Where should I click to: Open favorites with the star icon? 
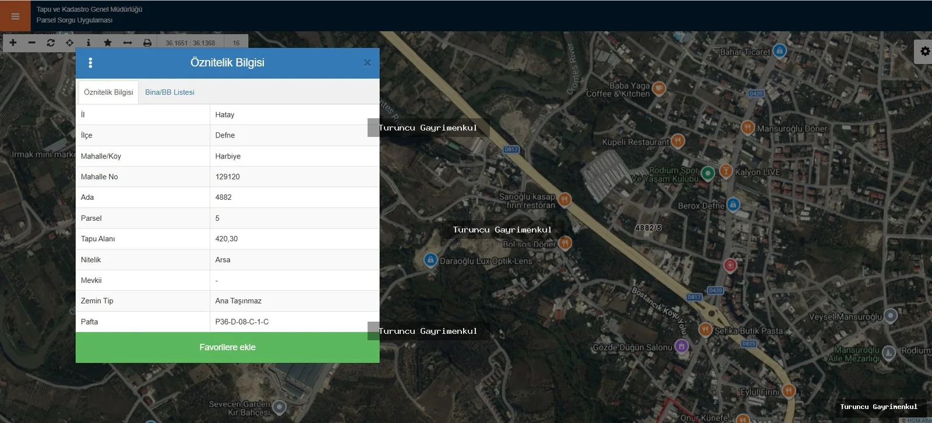(108, 43)
